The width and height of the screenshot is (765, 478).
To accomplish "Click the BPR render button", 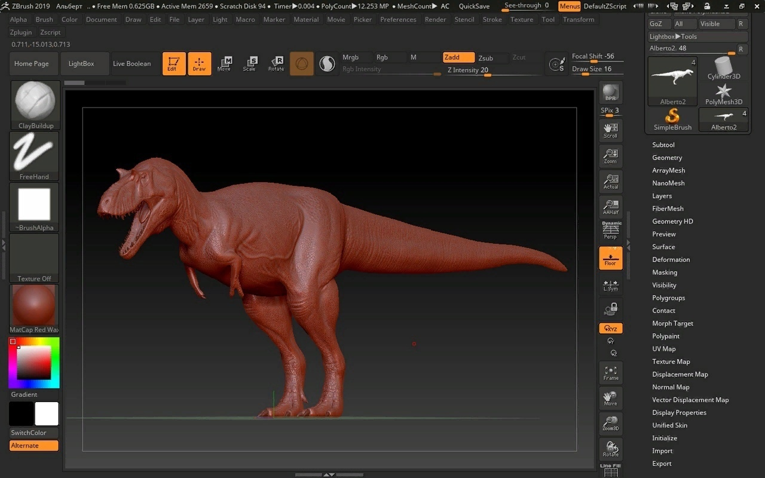I will 611,93.
